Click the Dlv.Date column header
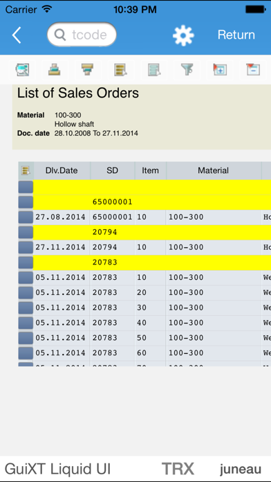The image size is (271, 482). [x=62, y=170]
